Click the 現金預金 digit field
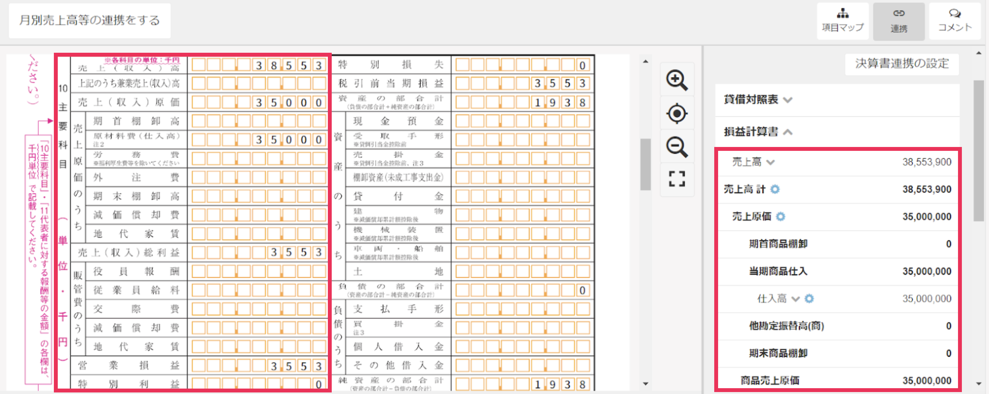 [523, 121]
